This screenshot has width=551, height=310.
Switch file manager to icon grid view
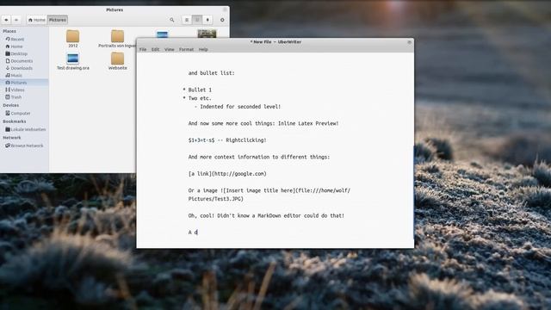(197, 20)
